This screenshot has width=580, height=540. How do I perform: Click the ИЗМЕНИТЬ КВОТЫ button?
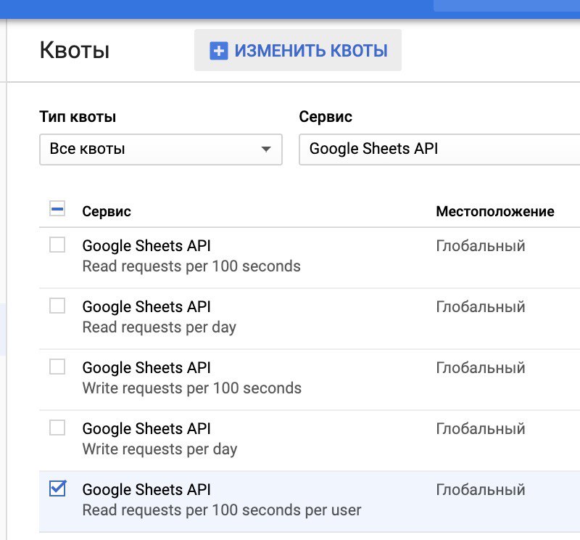pyautogui.click(x=298, y=50)
